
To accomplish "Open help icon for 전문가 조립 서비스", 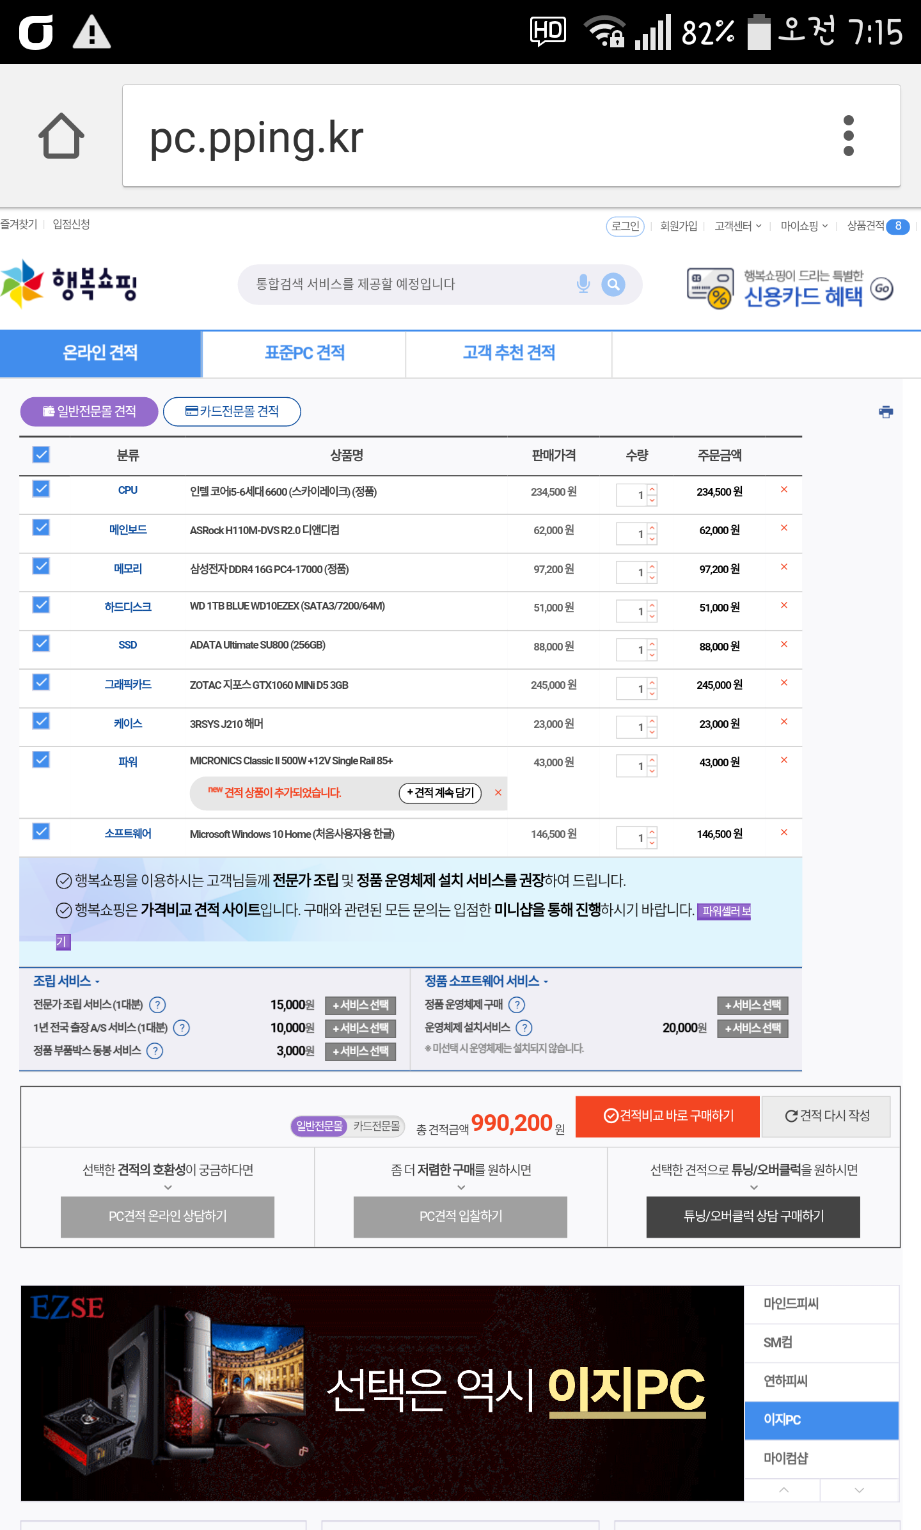I will pyautogui.click(x=157, y=1005).
